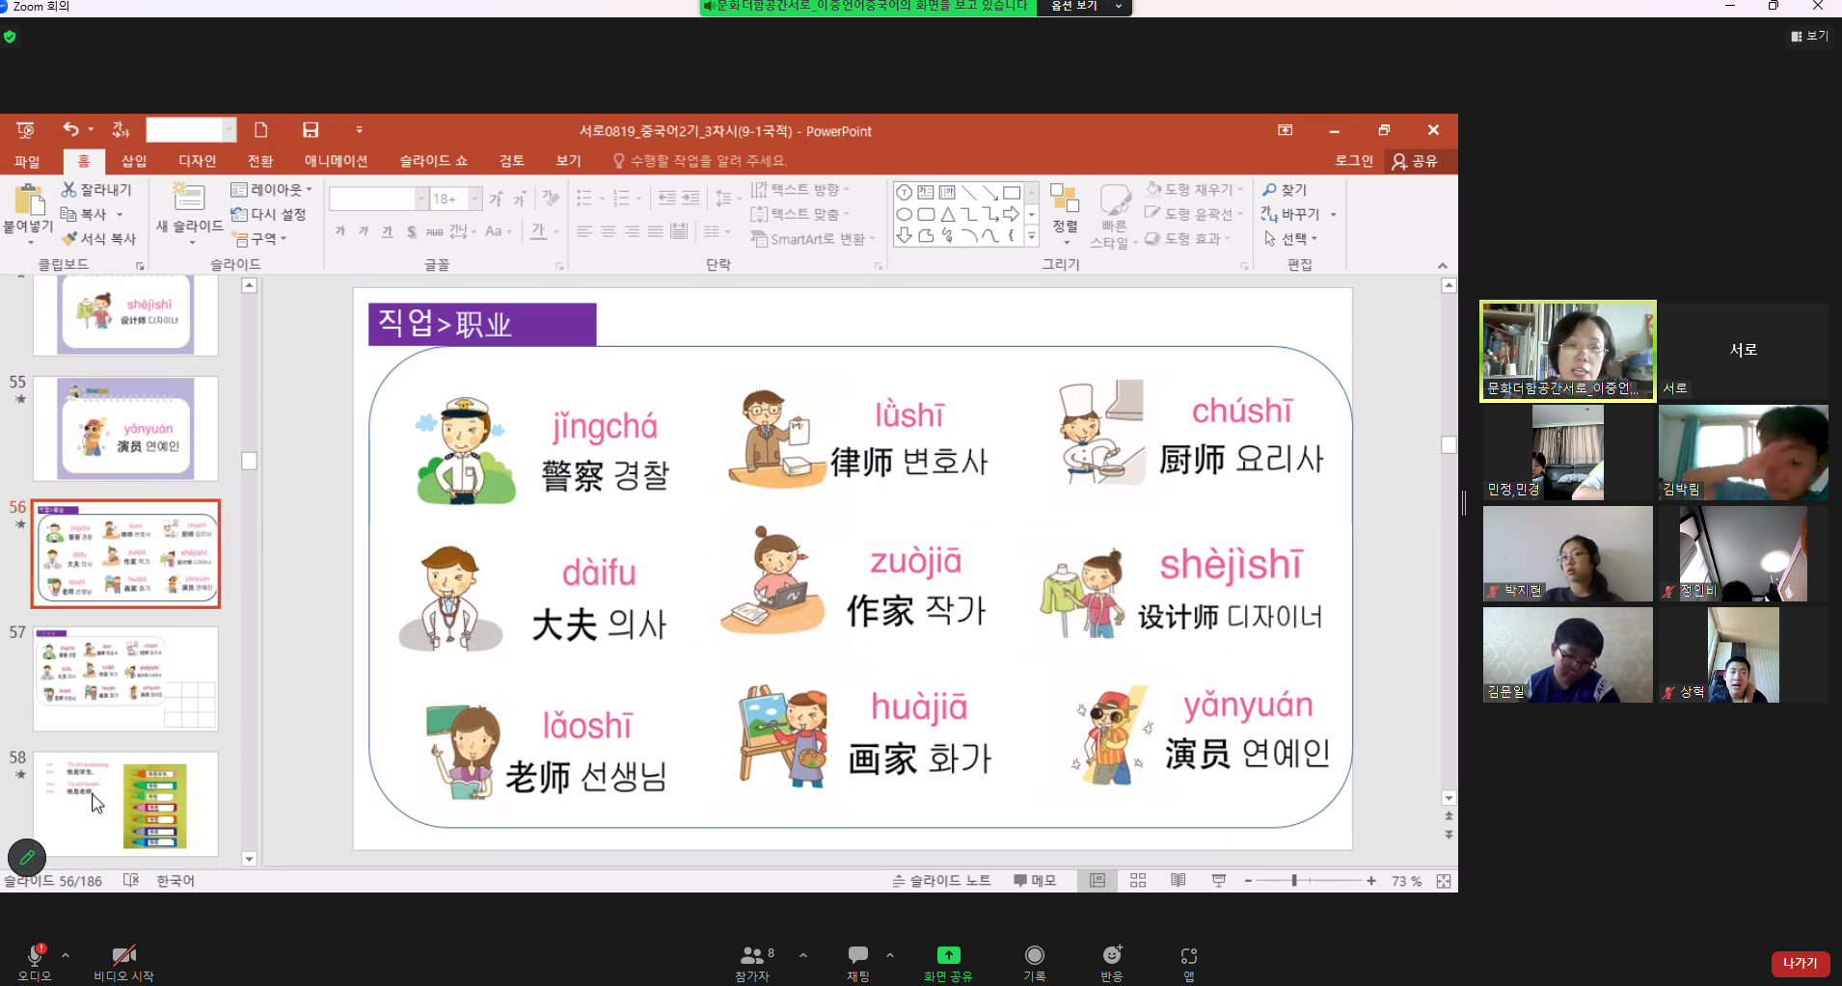
Task: Click the red 나가기 leave button
Action: 1800,963
